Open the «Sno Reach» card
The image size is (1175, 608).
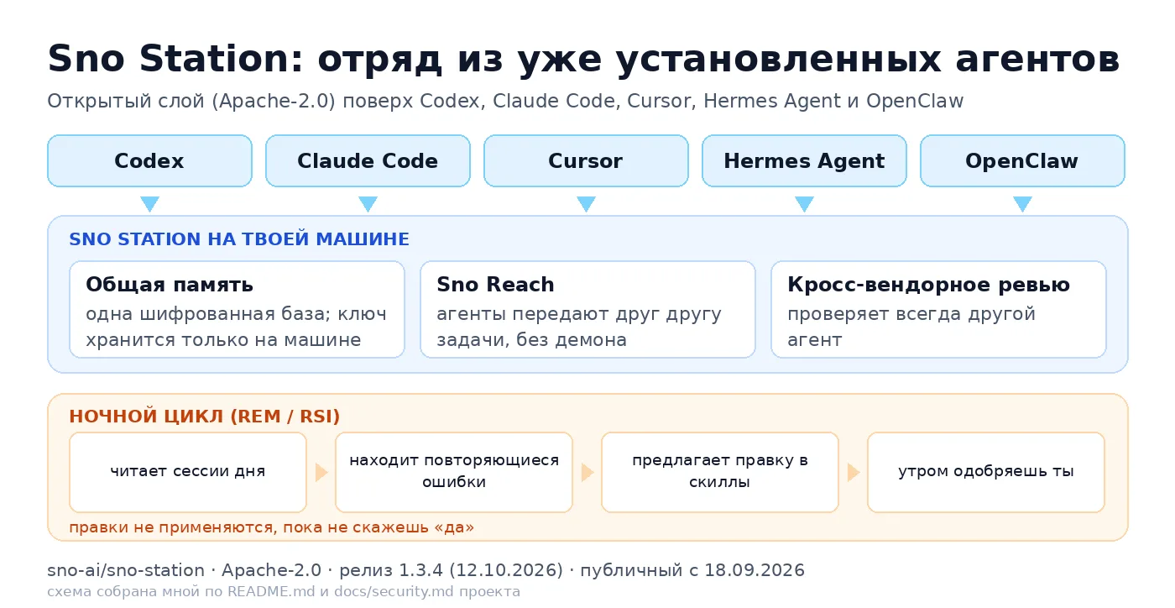[587, 309]
